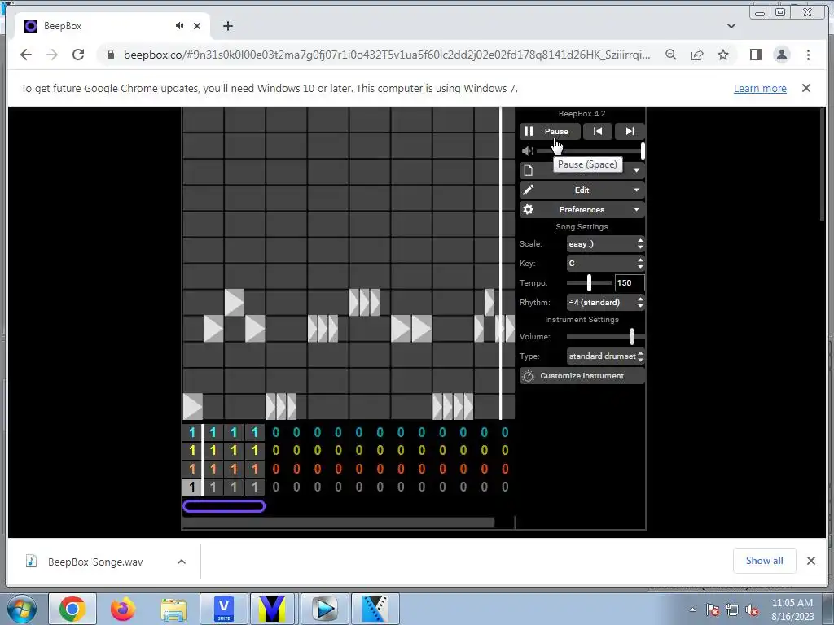
Task: Click the speaker volume icon
Action: coord(527,151)
